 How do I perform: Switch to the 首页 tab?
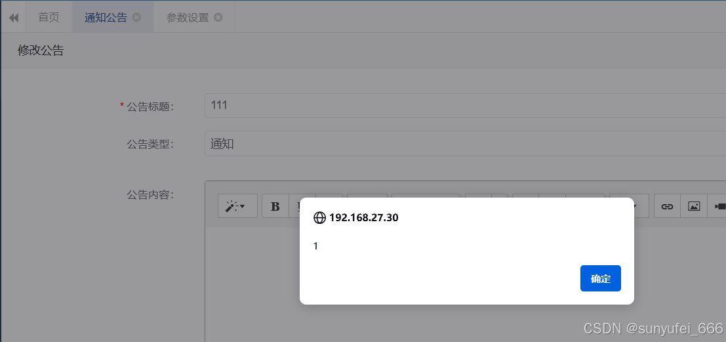coord(49,17)
